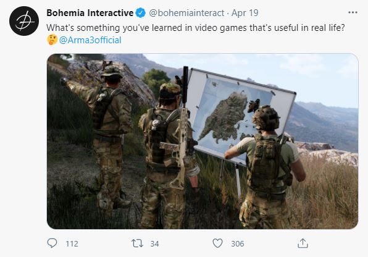Screen dimensions: 368x257
Task: Open the Bohemia Interactive display name
Action: coord(90,13)
